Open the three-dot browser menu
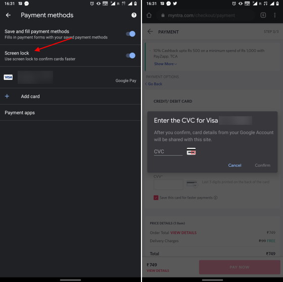283x282 pixels. [275, 15]
